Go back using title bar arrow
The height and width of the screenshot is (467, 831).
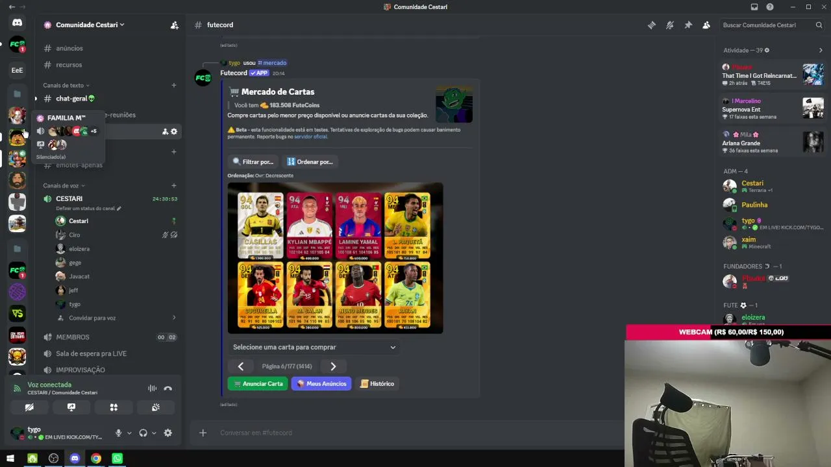click(12, 7)
